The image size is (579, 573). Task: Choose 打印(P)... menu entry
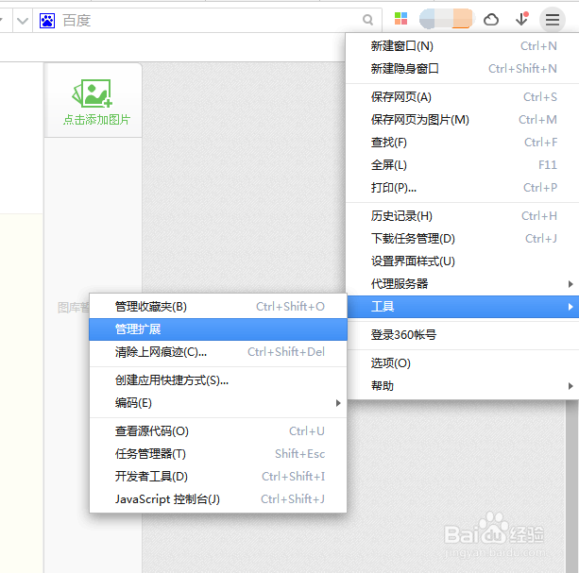point(463,188)
